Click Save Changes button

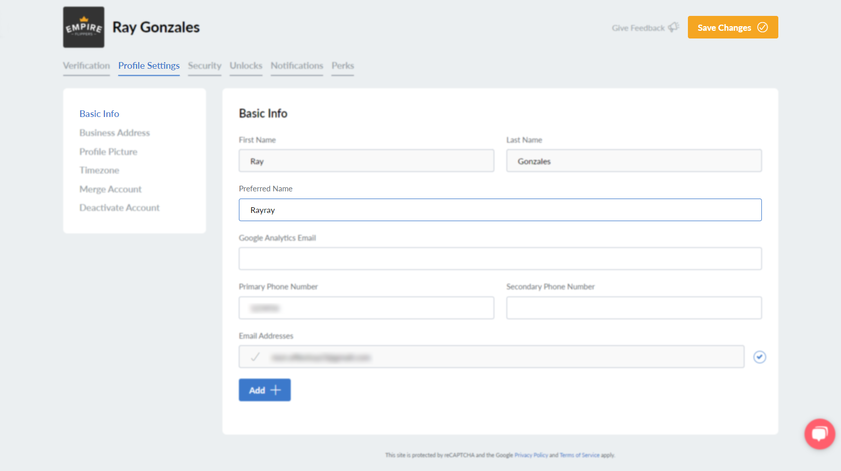[733, 27]
